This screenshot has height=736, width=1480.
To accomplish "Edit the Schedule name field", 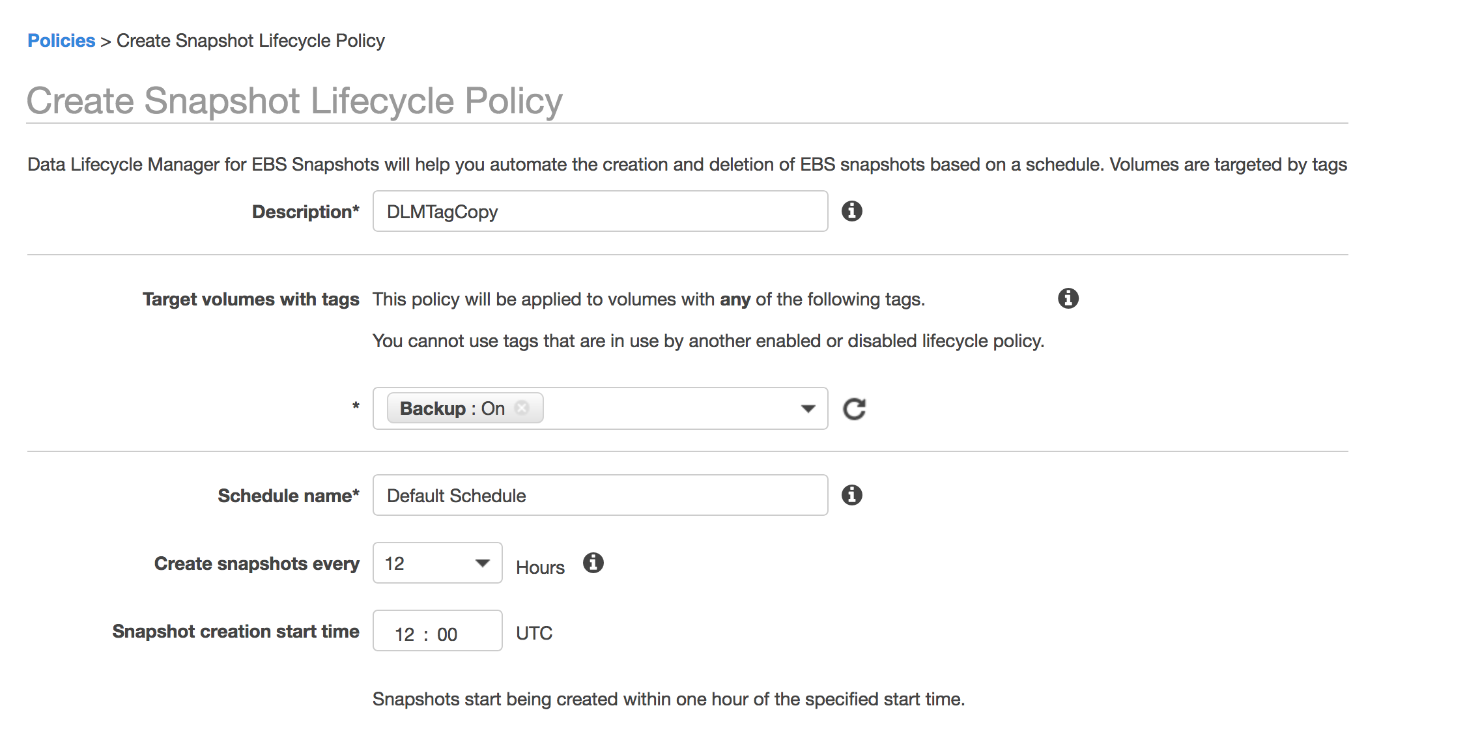I will 599,496.
